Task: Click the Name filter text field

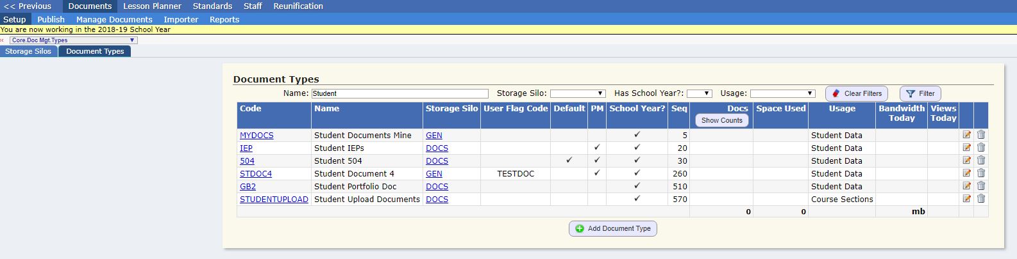Action: point(399,93)
